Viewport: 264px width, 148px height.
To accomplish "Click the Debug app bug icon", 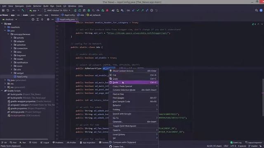I will tap(89, 10).
